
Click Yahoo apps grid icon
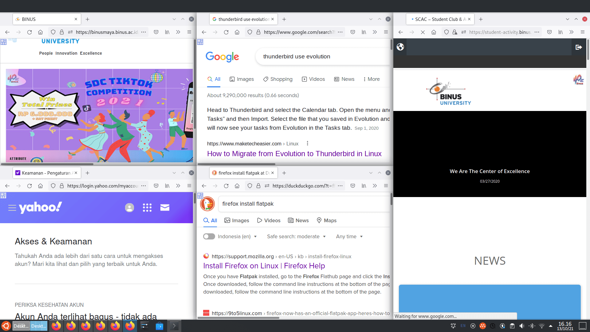147,208
